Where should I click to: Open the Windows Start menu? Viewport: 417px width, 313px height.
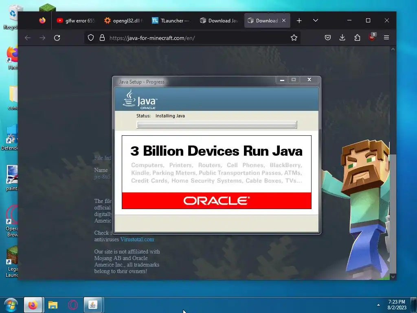[11, 305]
